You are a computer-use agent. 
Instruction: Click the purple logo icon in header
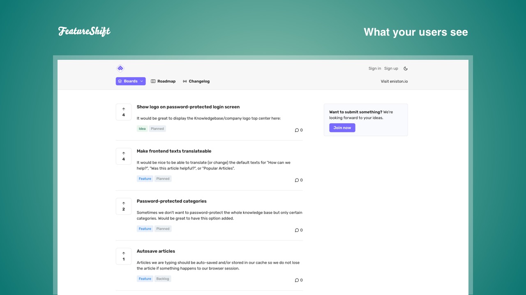pos(120,68)
